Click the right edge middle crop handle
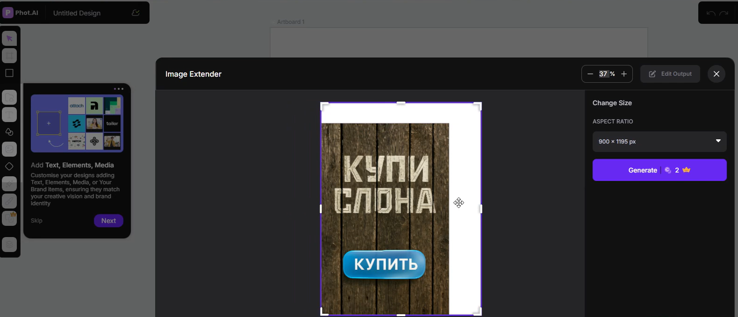Screen dimensions: 738x317 [481, 209]
